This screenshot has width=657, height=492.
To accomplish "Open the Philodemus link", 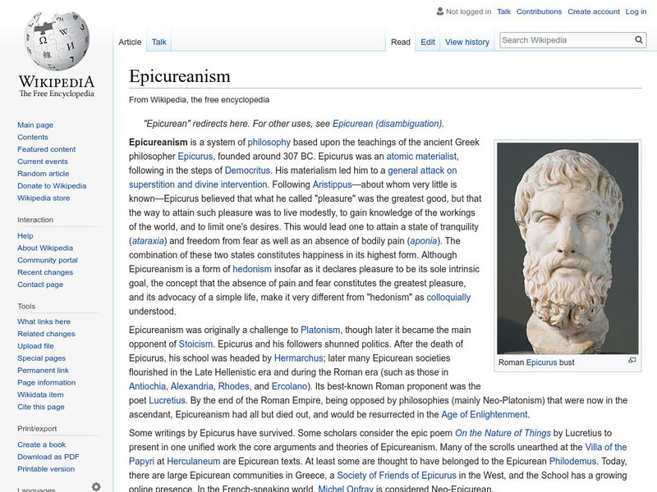I will coord(572,462).
